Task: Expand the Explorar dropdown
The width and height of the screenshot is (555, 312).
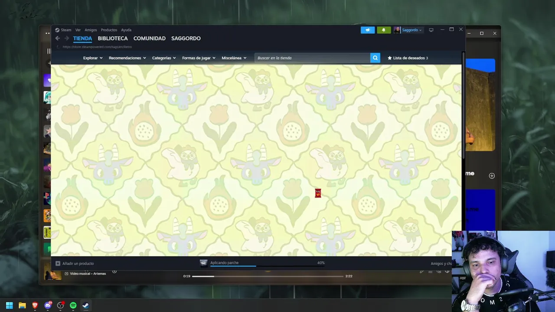Action: [92, 58]
